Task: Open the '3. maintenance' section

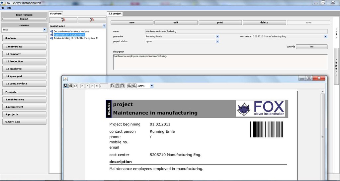Action: [24, 100]
